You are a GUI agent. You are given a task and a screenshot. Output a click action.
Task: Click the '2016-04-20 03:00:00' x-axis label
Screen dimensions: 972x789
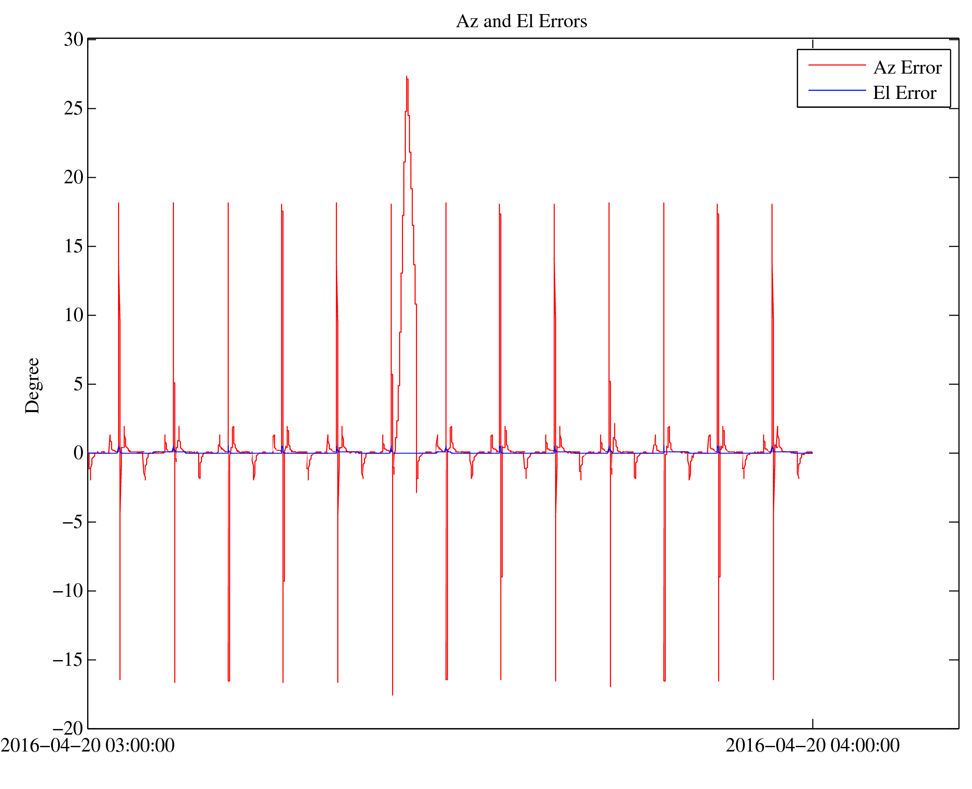click(88, 745)
